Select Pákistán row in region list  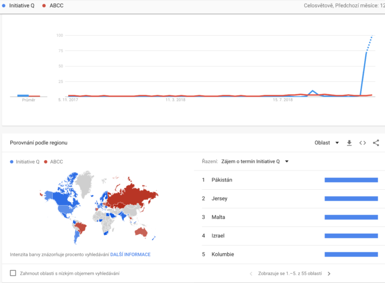[x=221, y=180]
